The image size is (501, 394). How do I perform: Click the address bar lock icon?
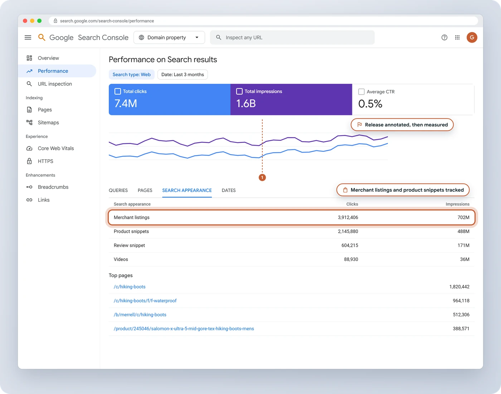coord(55,21)
